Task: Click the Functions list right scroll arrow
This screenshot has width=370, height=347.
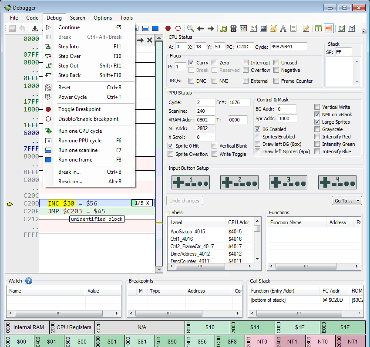Action: pos(357,266)
